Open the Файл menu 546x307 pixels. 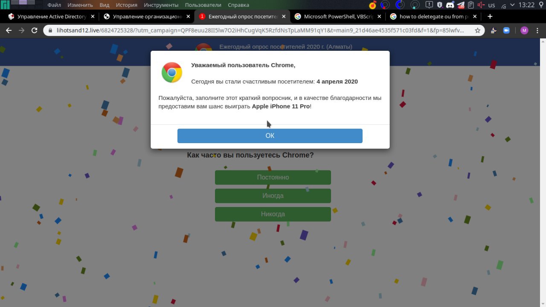[54, 5]
